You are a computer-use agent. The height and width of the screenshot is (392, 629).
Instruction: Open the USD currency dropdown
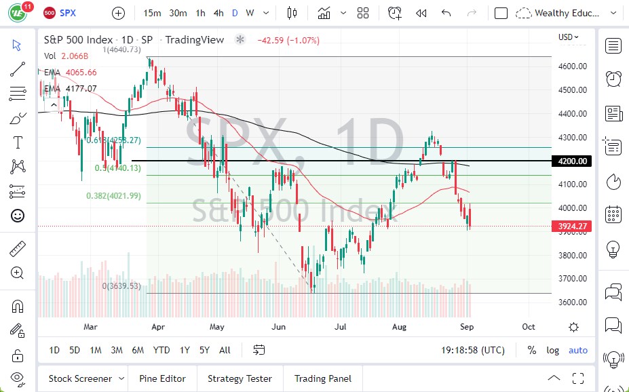[x=565, y=37]
